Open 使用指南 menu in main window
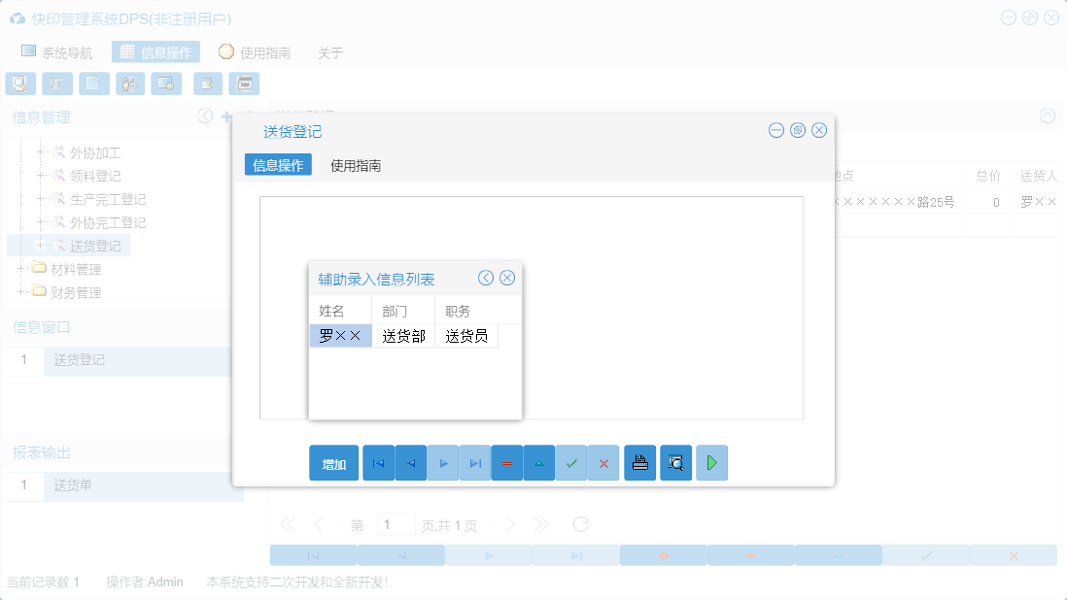Image resolution: width=1067 pixels, height=600 pixels. click(255, 52)
